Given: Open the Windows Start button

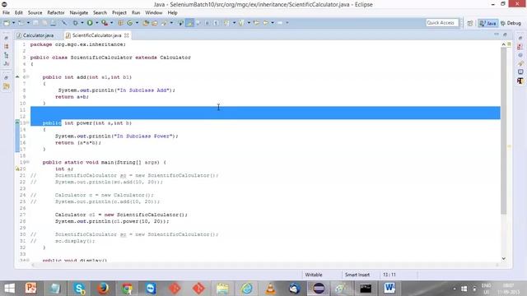Looking at the screenshot, I should [9, 289].
